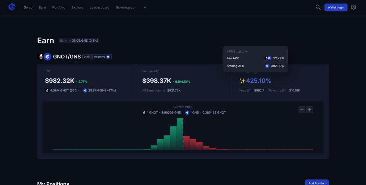Image resolution: width=366 pixels, height=185 pixels.
Task: Open the Governance page
Action: pyautogui.click(x=125, y=7)
